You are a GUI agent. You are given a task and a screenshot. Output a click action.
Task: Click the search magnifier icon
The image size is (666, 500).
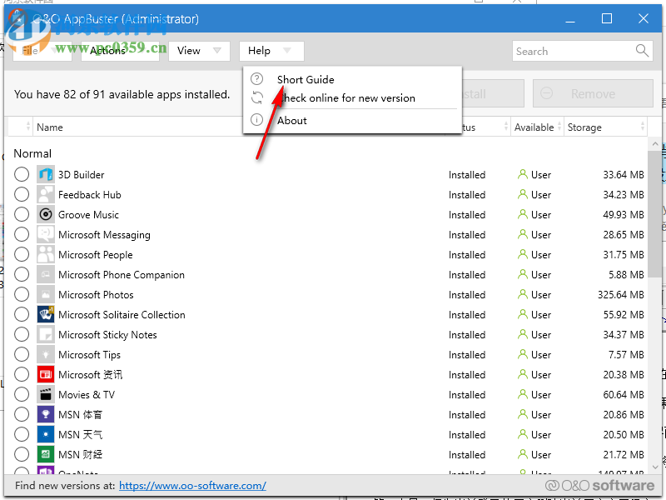click(x=642, y=51)
